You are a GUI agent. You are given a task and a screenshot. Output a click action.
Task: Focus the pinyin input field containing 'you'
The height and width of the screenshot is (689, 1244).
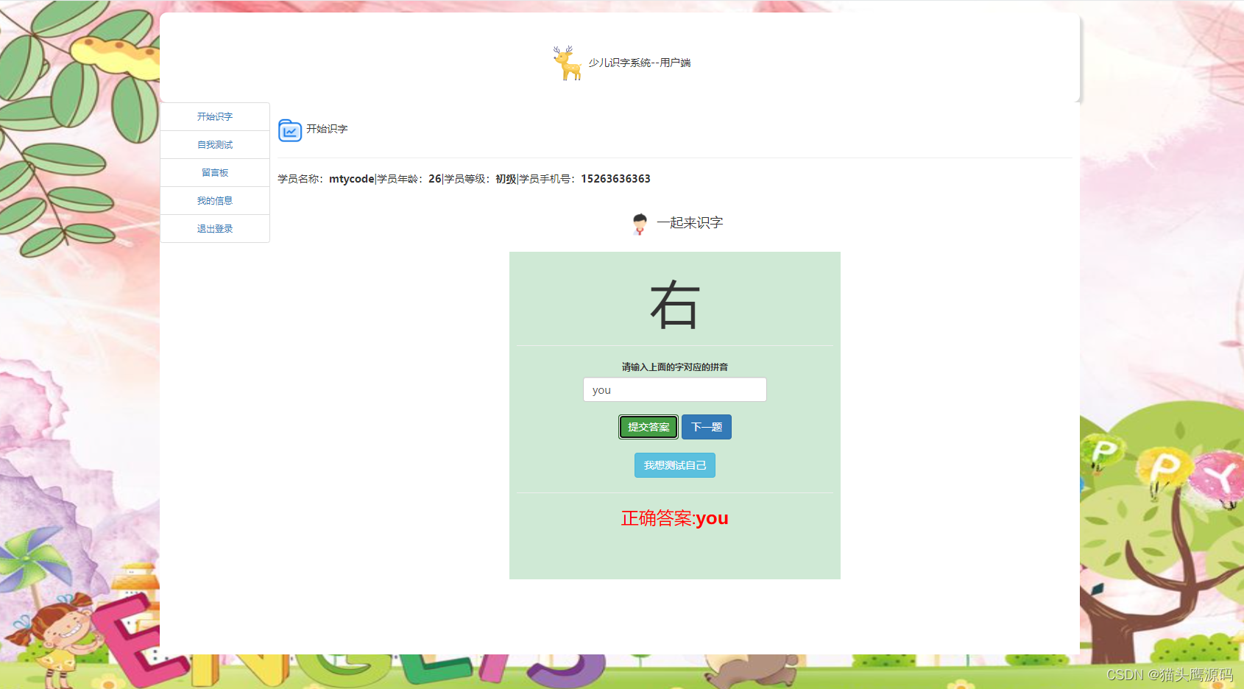675,390
